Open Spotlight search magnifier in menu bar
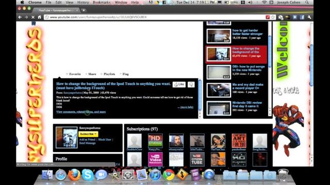330x185 pixels. click(307, 3)
